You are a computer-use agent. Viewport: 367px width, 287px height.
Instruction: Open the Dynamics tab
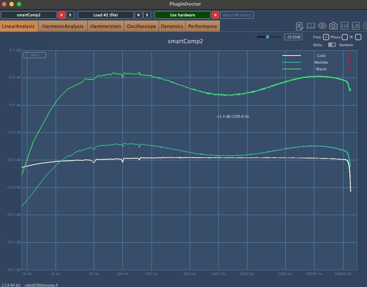click(172, 26)
